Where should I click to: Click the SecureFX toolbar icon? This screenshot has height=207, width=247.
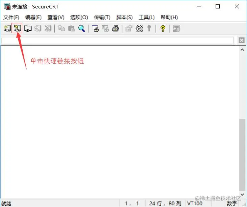[176, 28]
